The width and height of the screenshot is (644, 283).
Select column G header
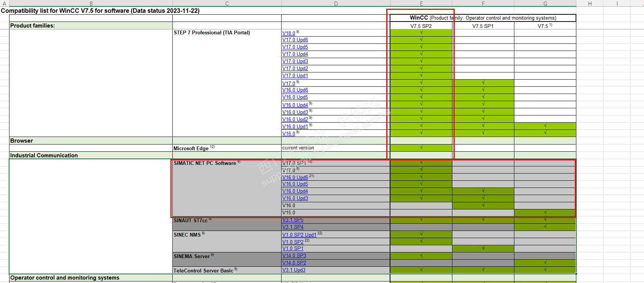[545, 3]
